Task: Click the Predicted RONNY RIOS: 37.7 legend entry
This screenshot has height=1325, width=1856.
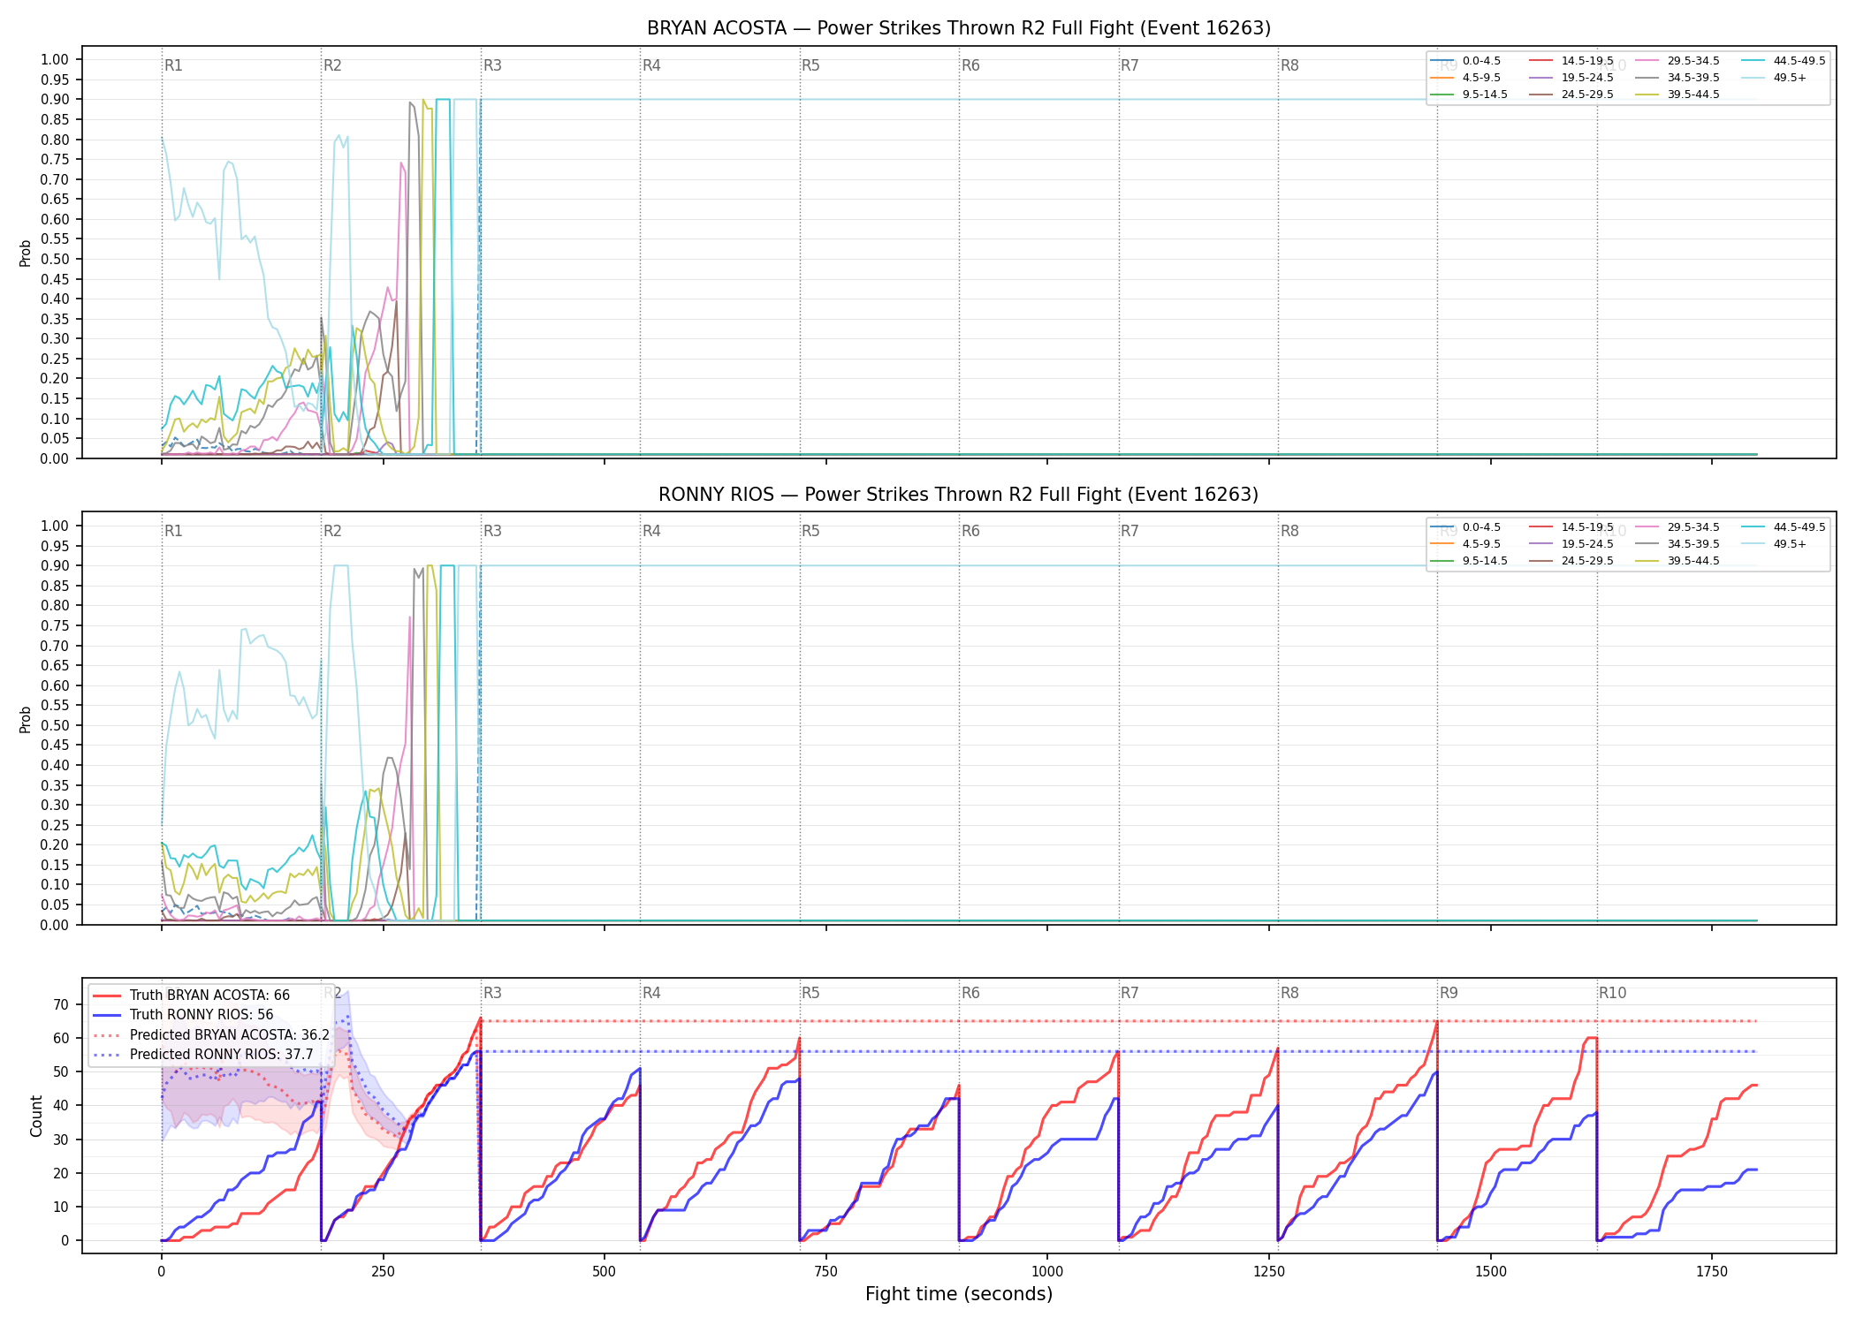Action: [x=203, y=1054]
